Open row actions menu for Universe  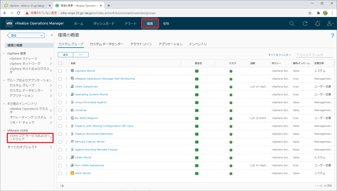[67, 110]
